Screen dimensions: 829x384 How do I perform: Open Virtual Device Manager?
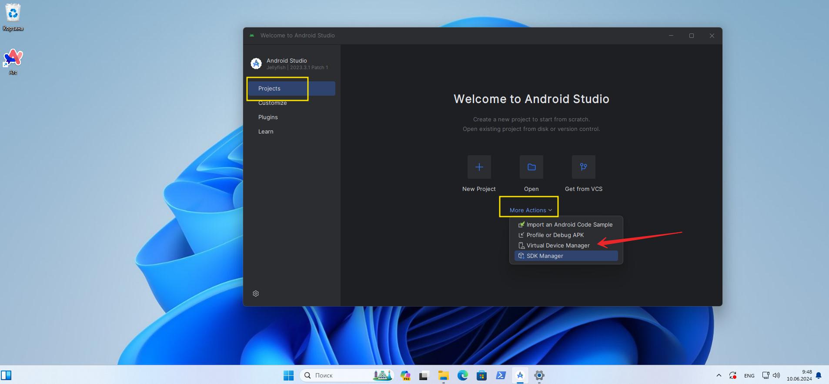pyautogui.click(x=566, y=246)
